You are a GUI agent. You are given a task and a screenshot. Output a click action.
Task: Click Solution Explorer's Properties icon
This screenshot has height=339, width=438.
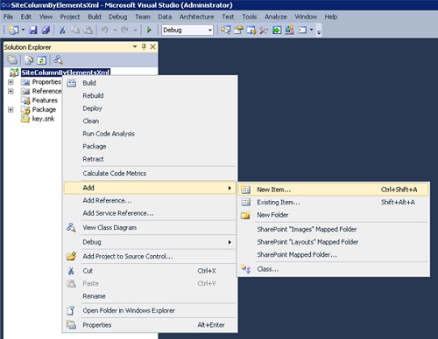(x=12, y=60)
